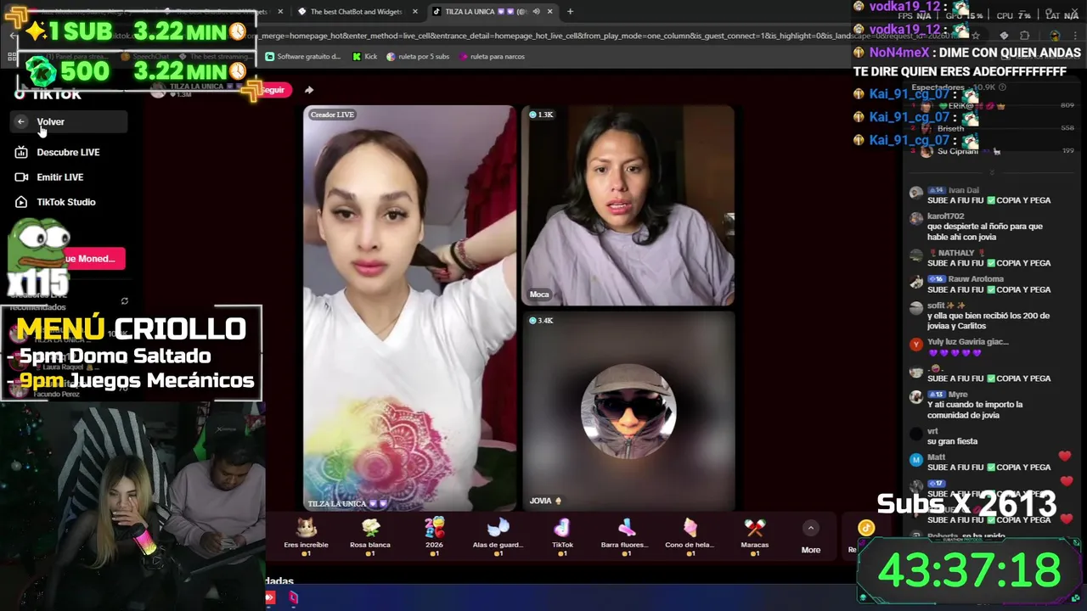
Task: Send the TikTok note gift
Action: (562, 536)
